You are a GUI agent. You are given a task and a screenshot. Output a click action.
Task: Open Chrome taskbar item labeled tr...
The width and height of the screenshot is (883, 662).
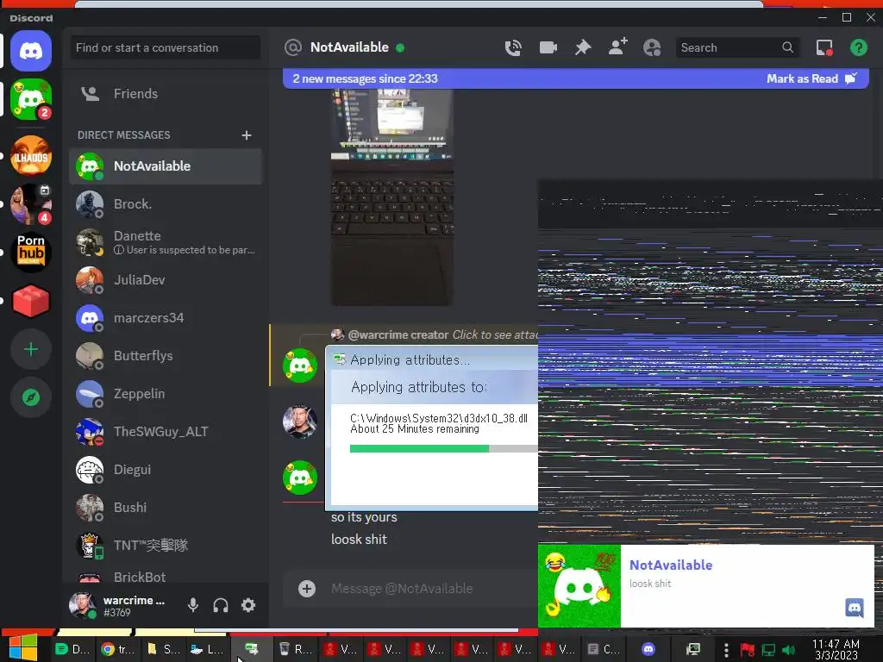[118, 649]
